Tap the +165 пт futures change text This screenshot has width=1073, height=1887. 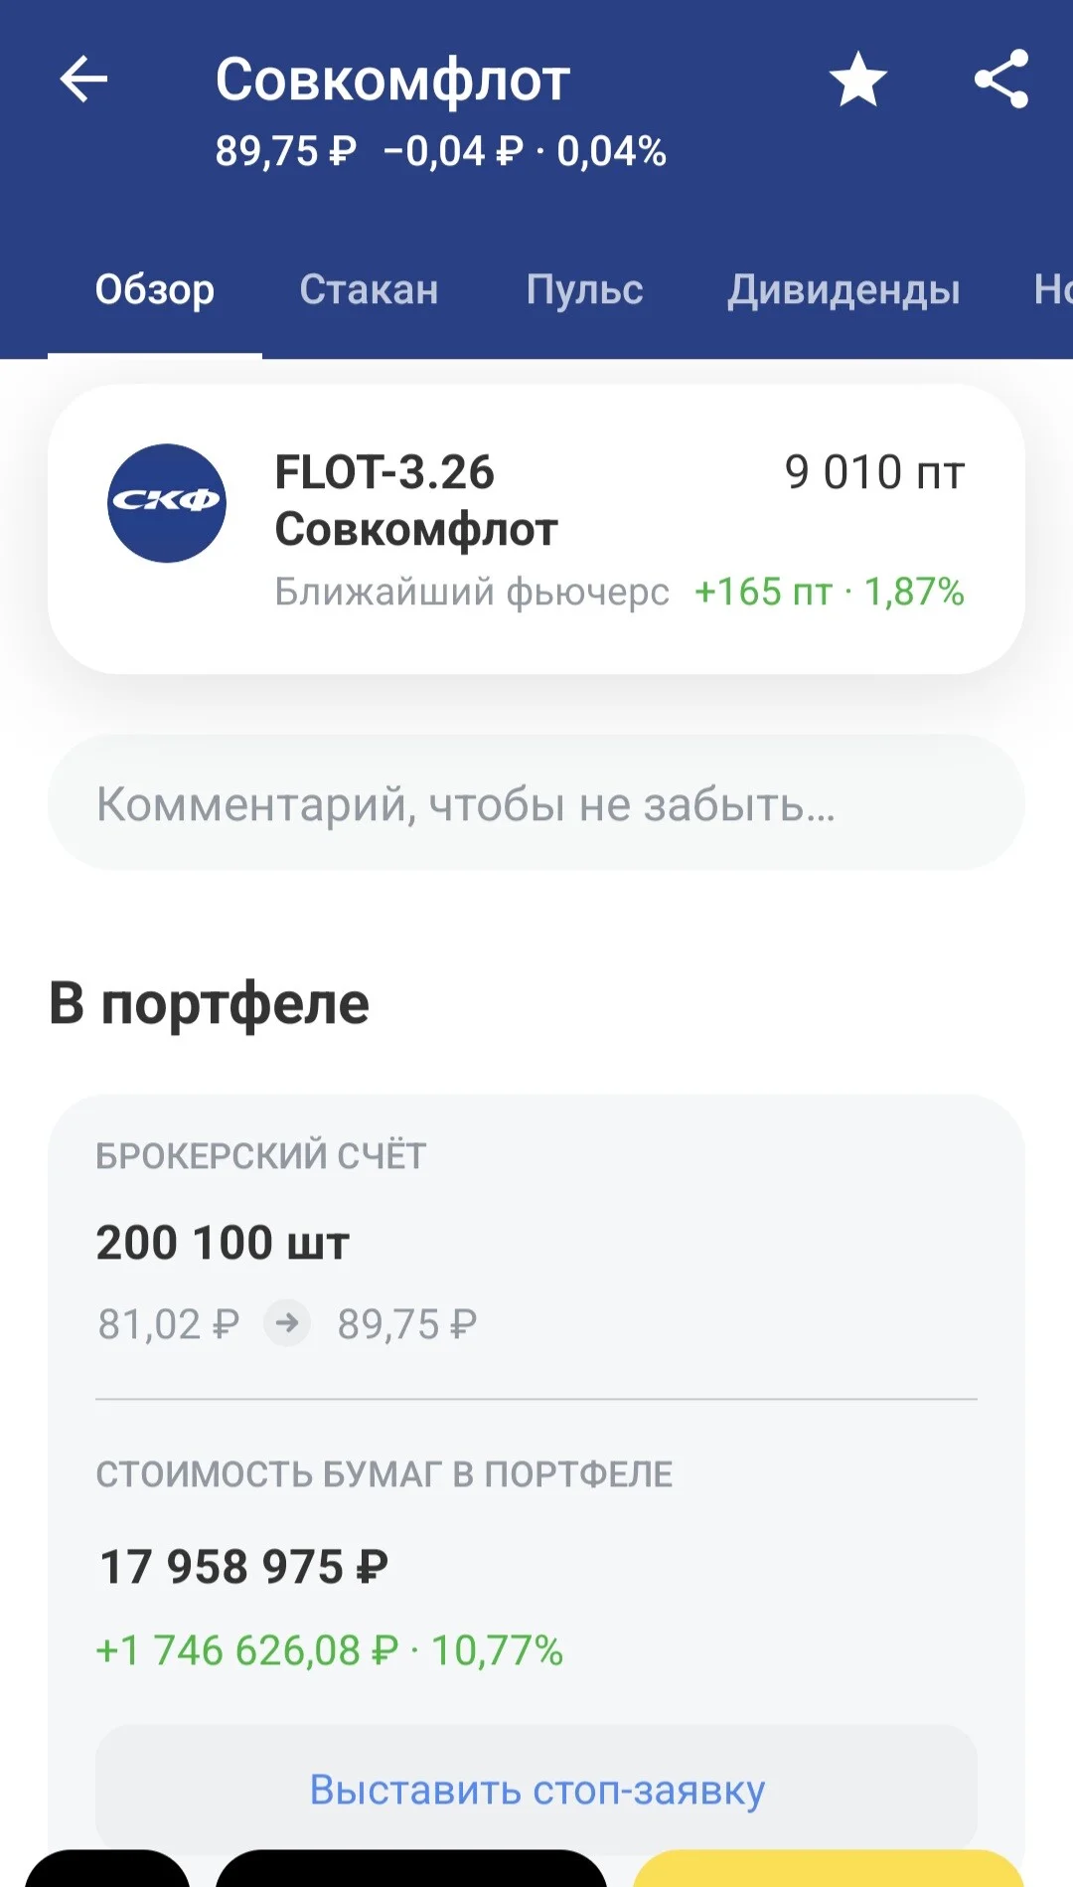tap(763, 592)
